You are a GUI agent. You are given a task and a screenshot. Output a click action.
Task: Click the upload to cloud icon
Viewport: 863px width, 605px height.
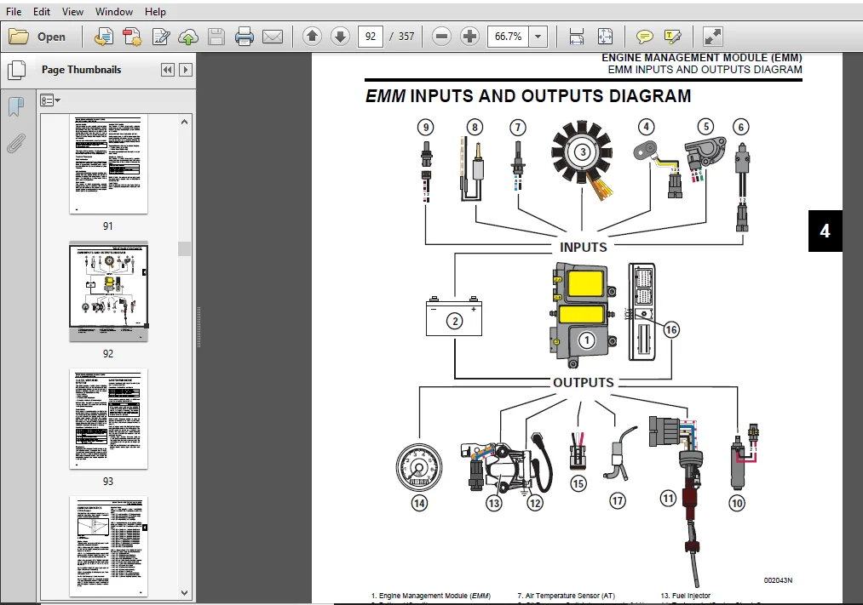pos(188,37)
